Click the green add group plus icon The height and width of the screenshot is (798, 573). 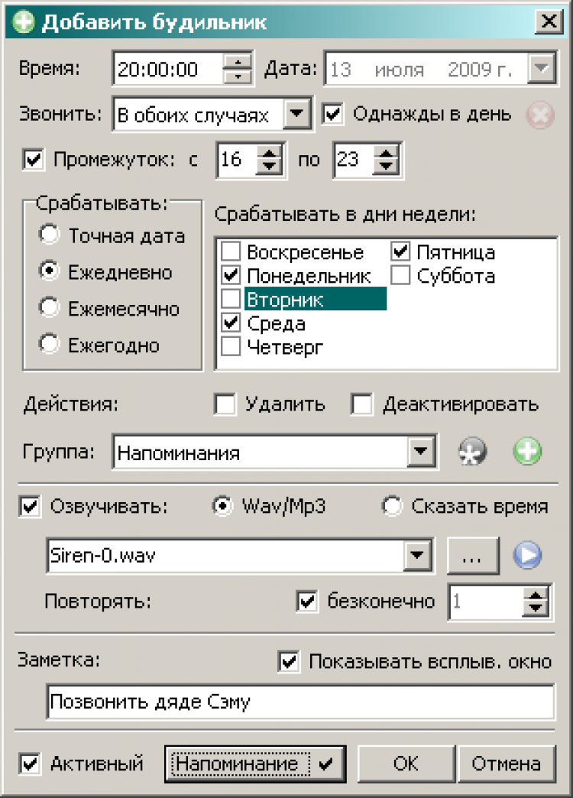527,452
